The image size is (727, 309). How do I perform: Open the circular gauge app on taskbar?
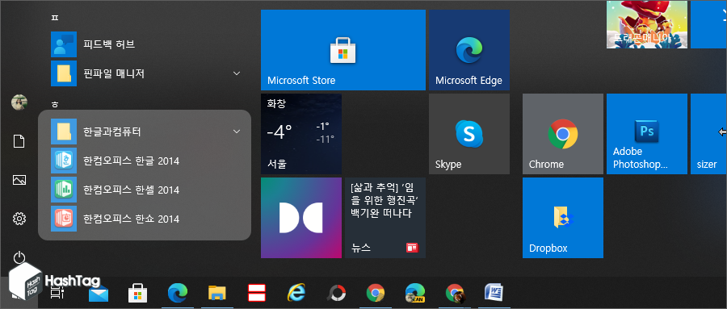pos(336,294)
